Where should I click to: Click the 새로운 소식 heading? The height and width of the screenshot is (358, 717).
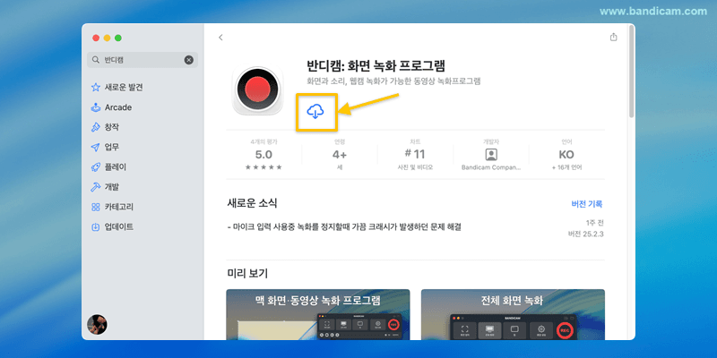tap(252, 203)
